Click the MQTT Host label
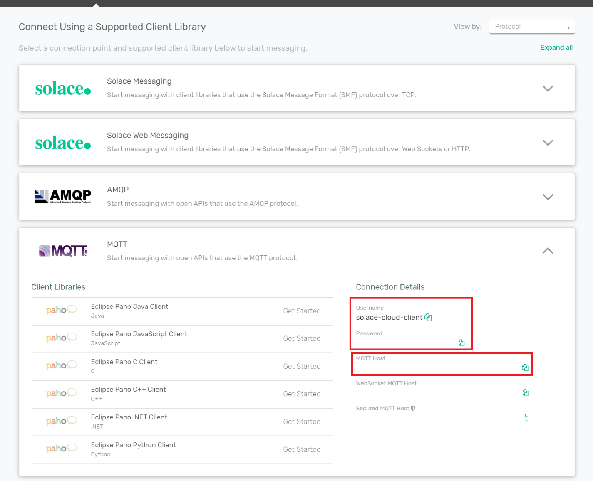The height and width of the screenshot is (481, 593). [370, 358]
